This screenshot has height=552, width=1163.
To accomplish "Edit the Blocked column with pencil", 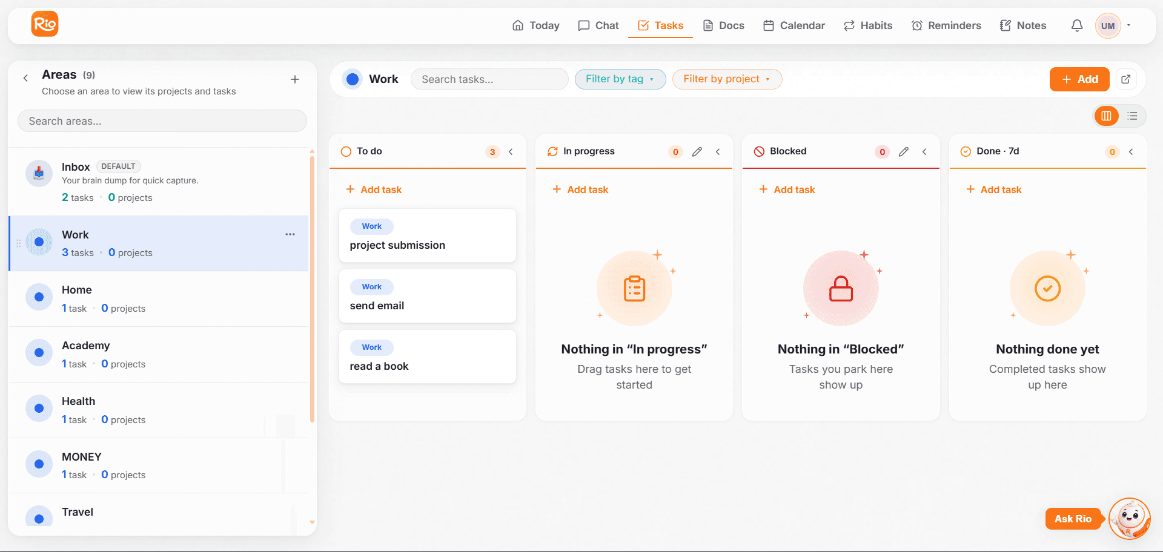I will [904, 151].
